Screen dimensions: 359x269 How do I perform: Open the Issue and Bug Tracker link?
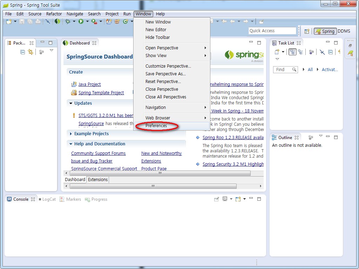click(x=92, y=161)
